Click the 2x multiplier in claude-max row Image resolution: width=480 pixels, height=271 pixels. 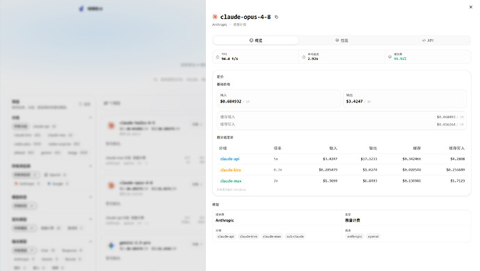click(x=275, y=181)
